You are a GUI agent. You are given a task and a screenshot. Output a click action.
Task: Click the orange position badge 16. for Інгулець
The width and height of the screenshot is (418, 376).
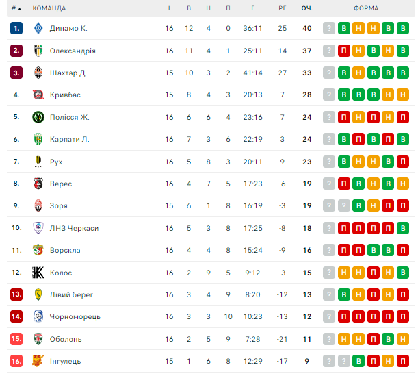(x=16, y=361)
